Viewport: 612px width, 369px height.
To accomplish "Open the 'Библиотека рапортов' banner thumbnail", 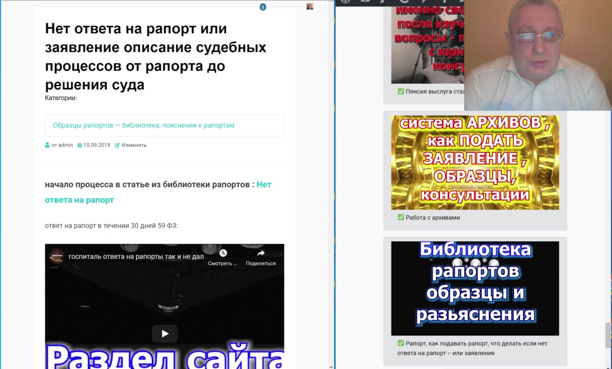I will 475,288.
